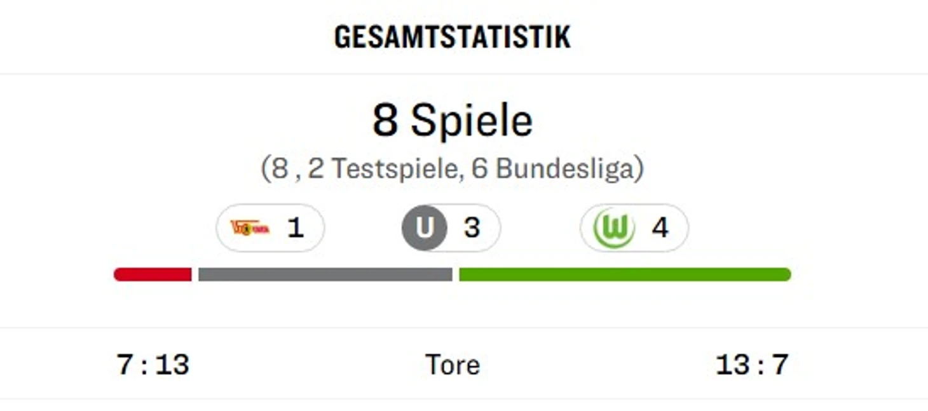Click the 13 in left score 7 : 13
Viewport: 928px width, 411px height.
(x=172, y=365)
